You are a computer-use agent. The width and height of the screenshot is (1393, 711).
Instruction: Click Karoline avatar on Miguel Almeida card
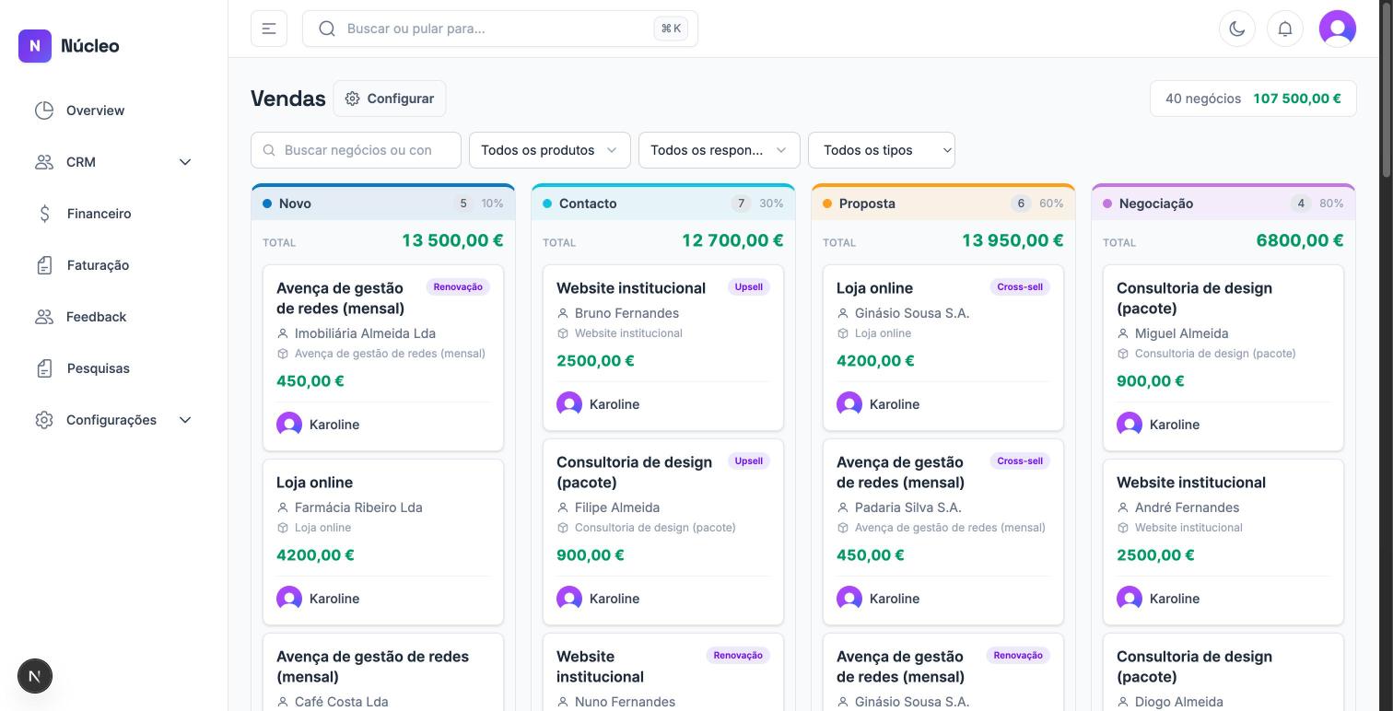1130,425
